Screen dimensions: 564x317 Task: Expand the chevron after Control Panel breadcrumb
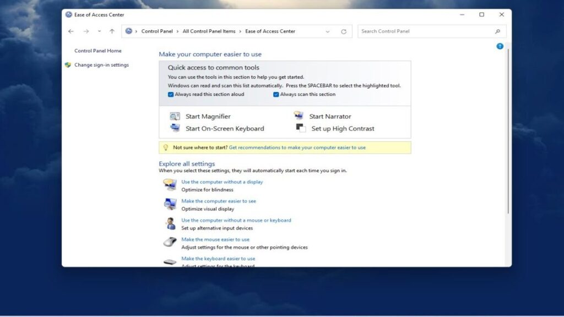point(177,31)
